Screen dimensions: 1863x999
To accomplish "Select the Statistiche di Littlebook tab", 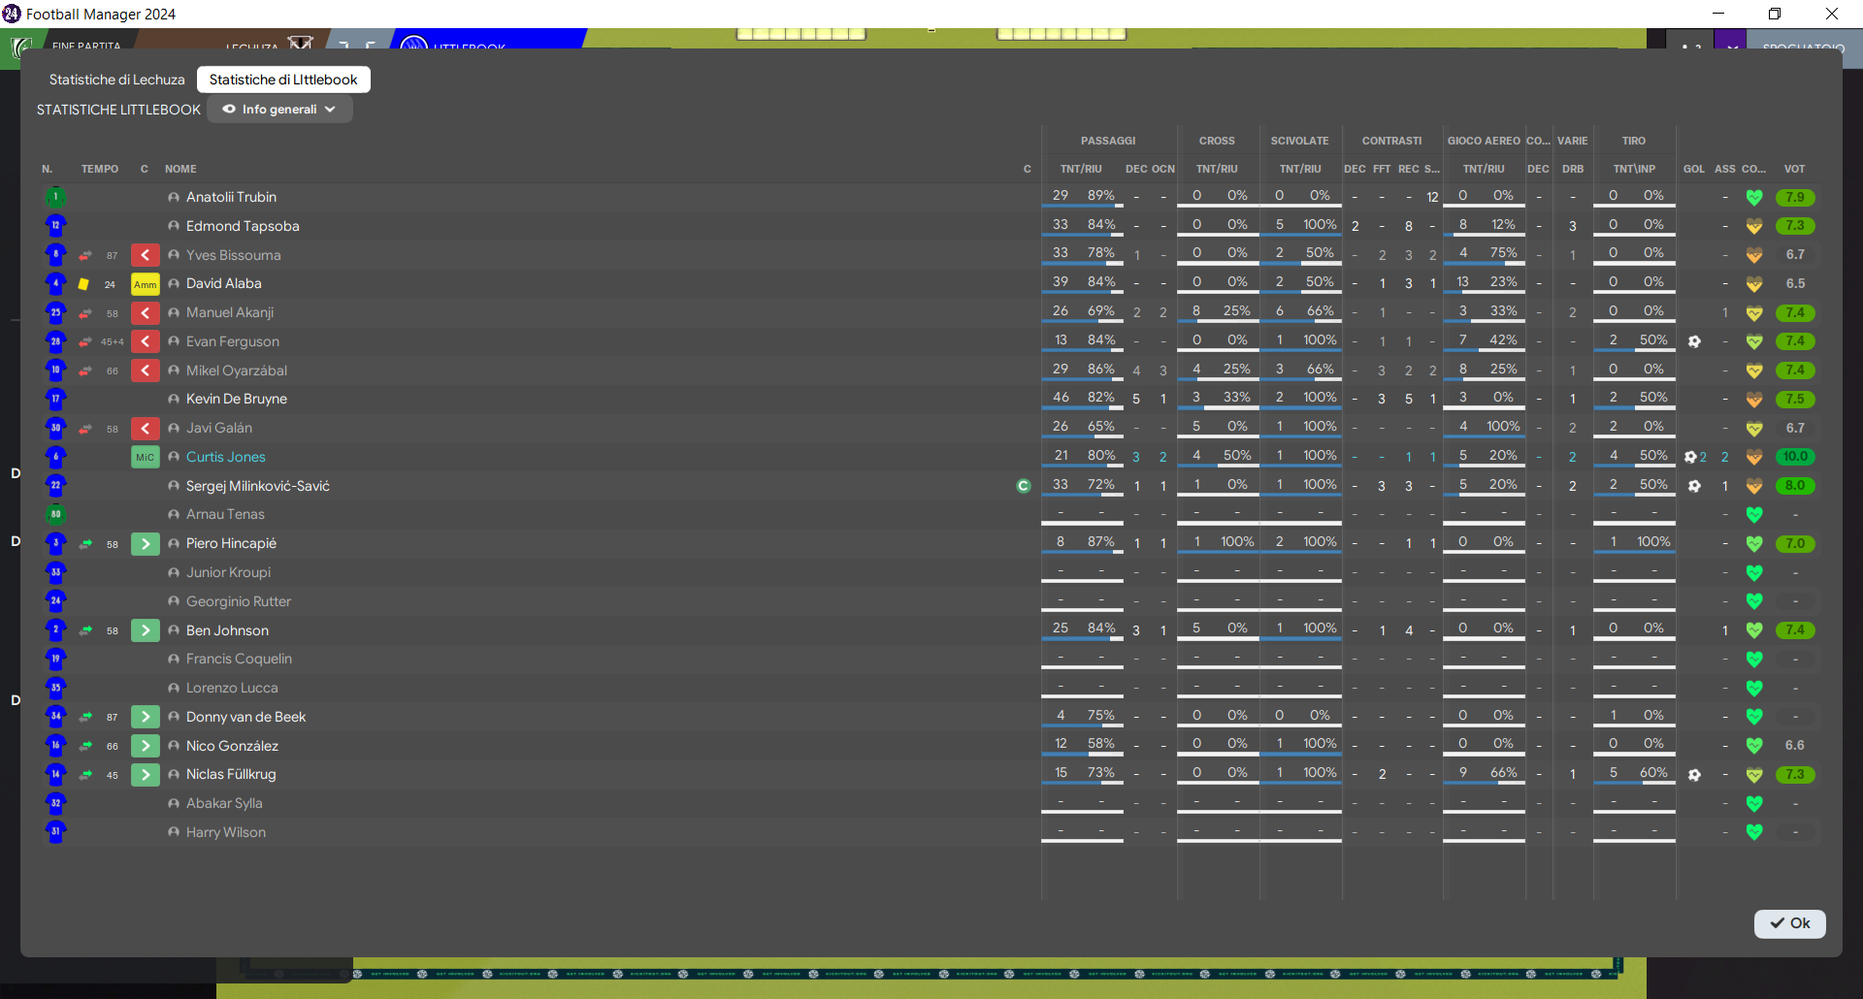I will pos(283,80).
